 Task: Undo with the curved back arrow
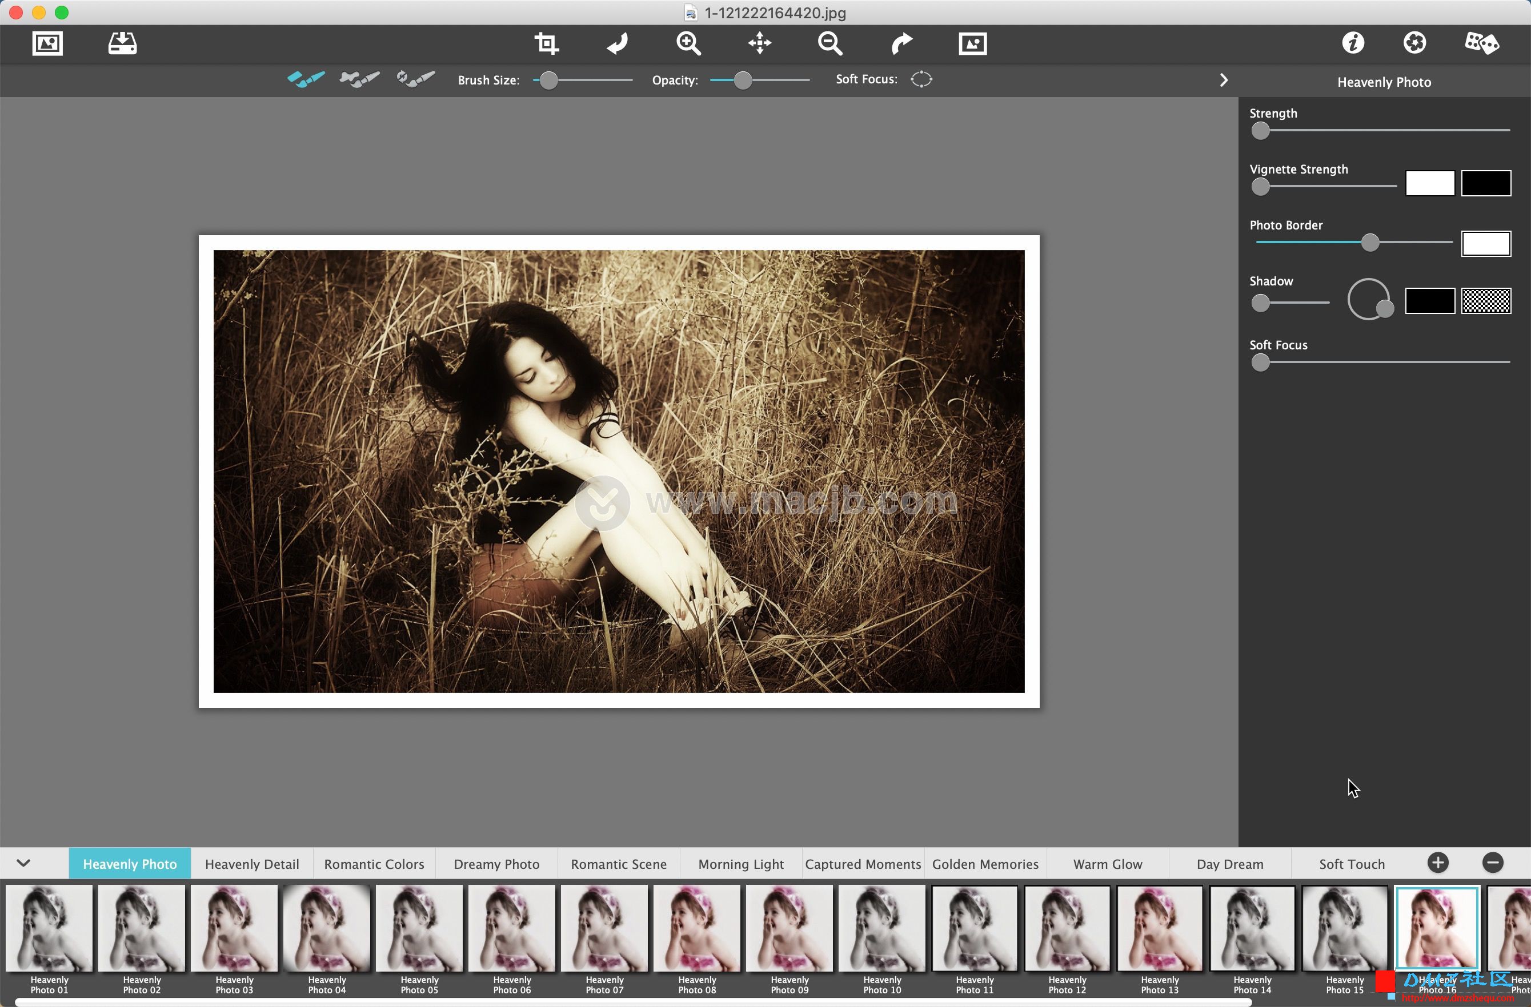[618, 44]
